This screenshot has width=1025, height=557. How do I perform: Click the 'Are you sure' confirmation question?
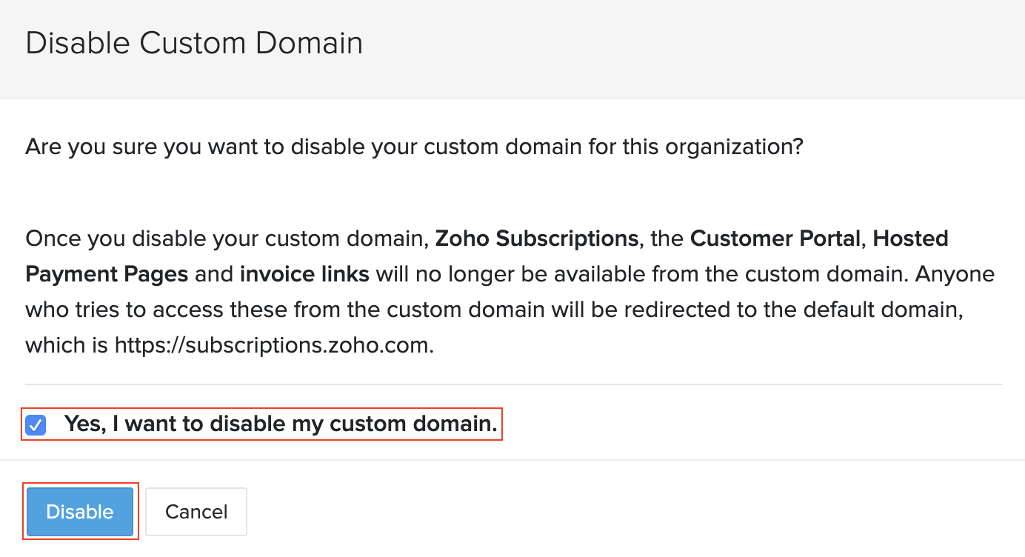click(x=414, y=147)
